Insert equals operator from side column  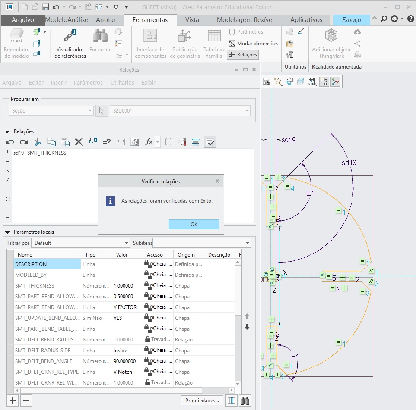(x=7, y=218)
